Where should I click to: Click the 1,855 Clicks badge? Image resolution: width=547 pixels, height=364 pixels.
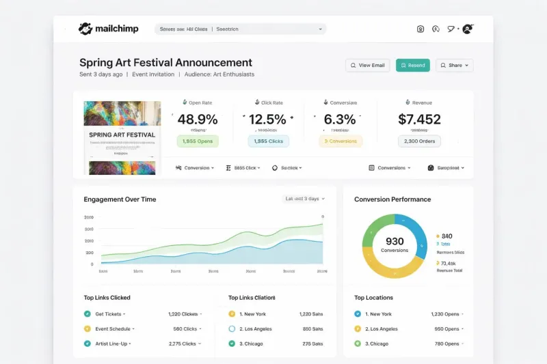click(268, 141)
